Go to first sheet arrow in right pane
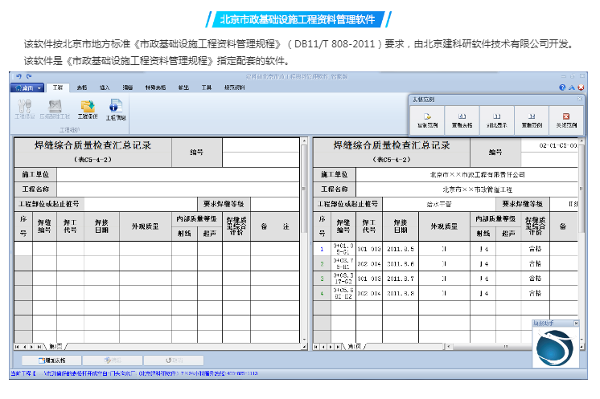600x399 pixels. pos(316,347)
